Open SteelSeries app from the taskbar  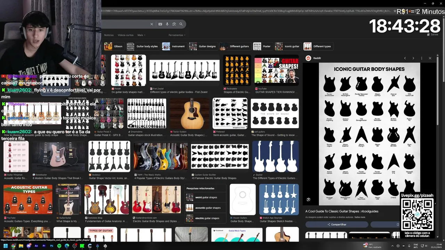pos(105,246)
